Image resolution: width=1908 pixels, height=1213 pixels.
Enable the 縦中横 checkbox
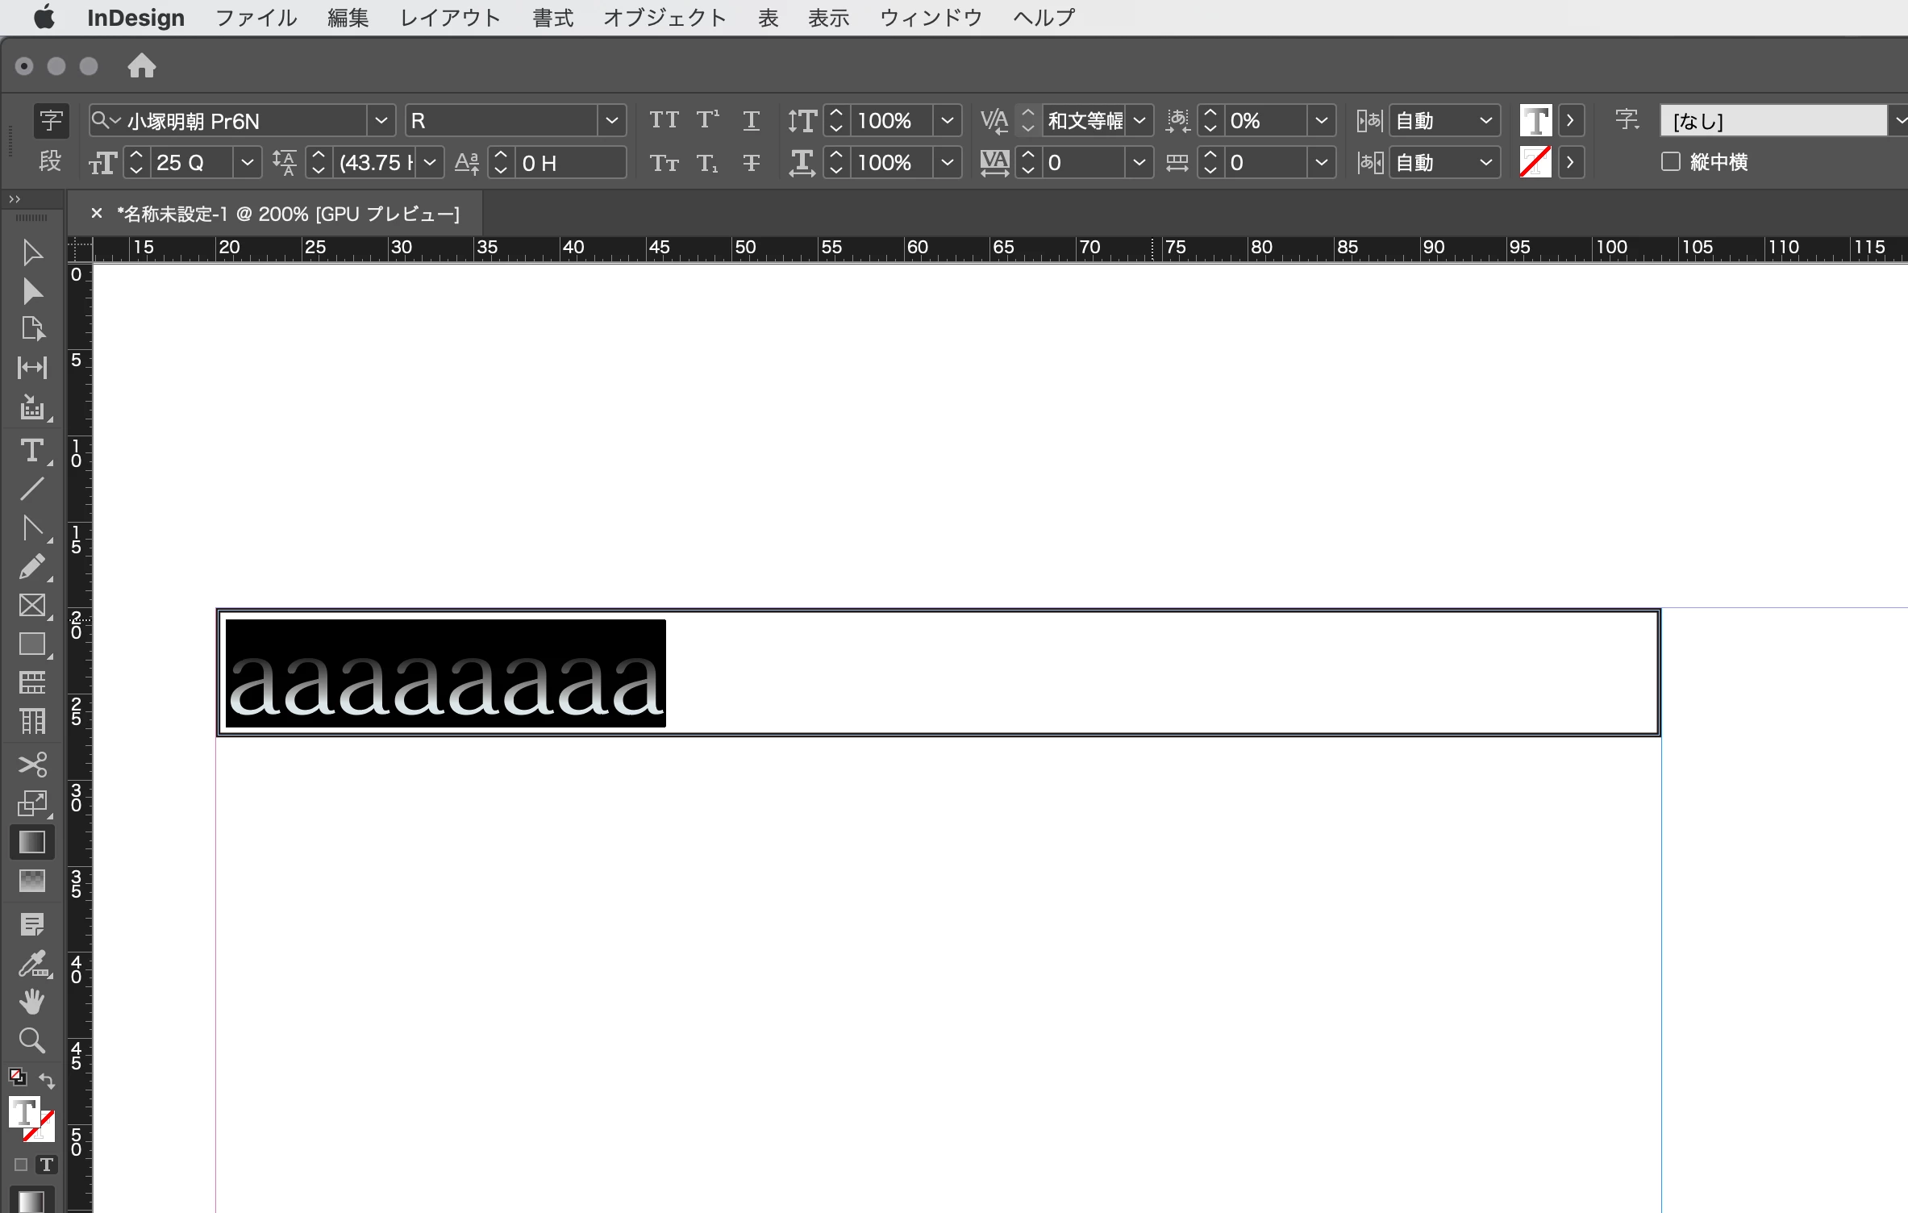click(x=1670, y=162)
